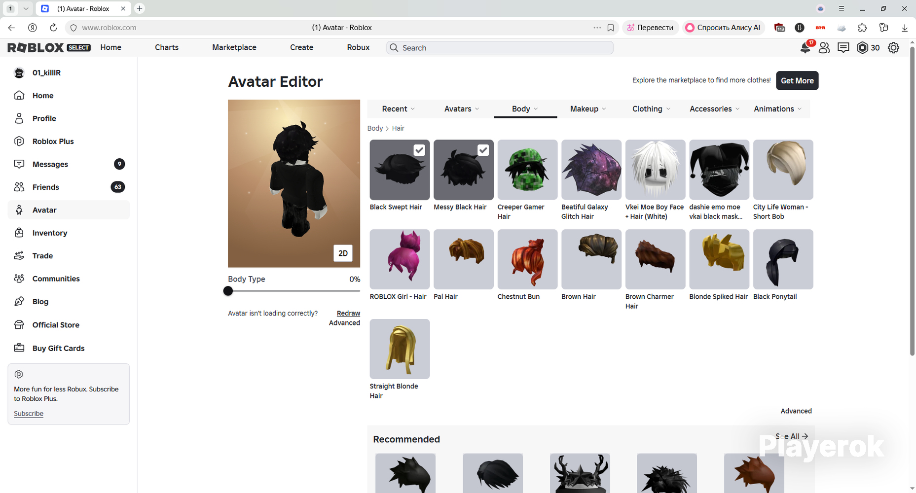Click the Get More button
916x493 pixels.
click(x=797, y=81)
